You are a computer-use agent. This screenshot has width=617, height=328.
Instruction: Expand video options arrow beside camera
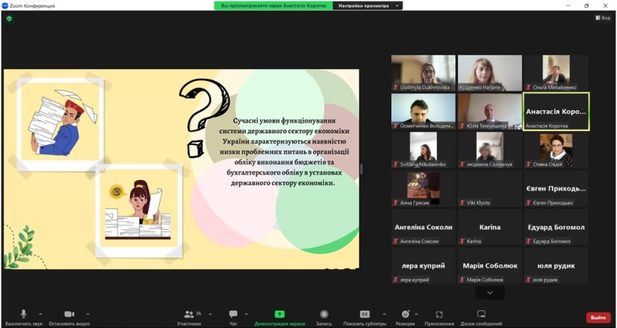pos(87,314)
